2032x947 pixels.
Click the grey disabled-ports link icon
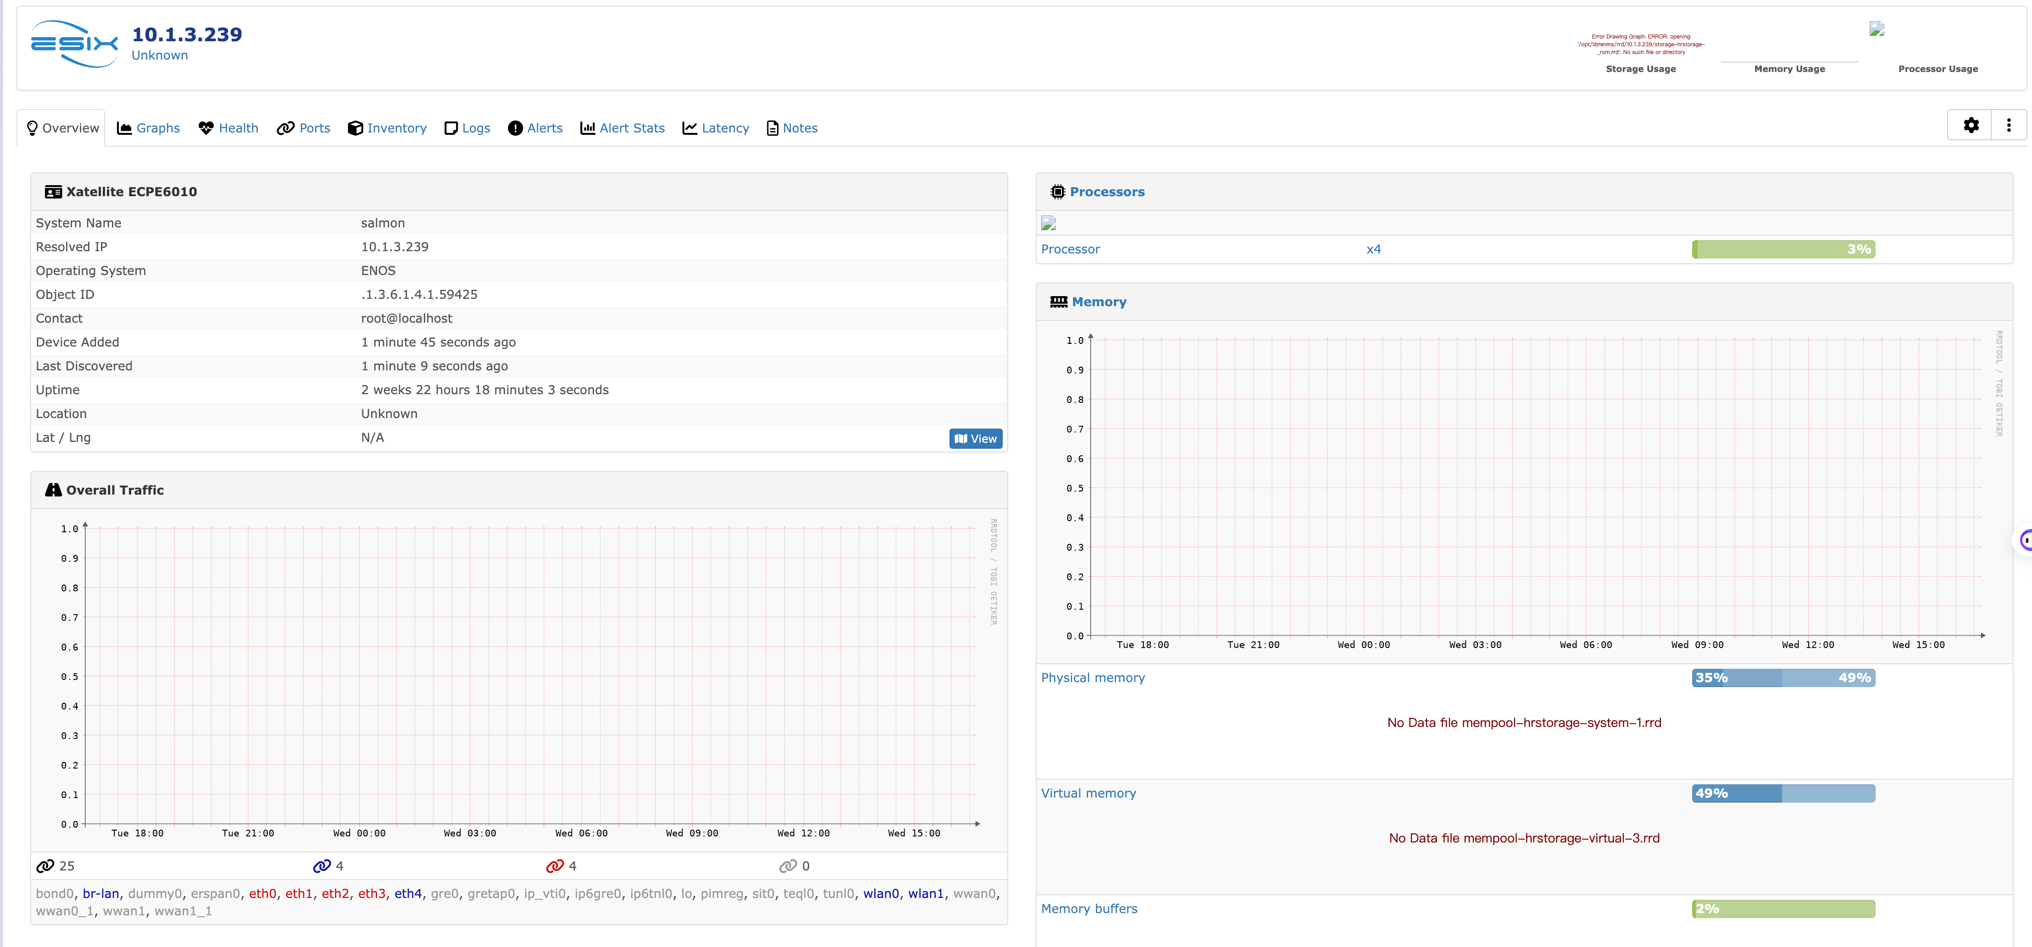point(787,867)
